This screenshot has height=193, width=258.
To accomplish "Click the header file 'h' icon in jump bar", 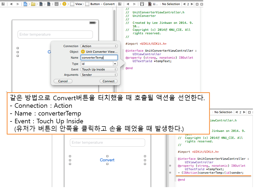I will [x=150, y=4].
